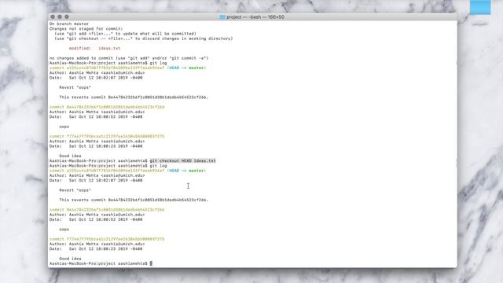
Task: Click the first 'Good idea' commit message
Action: pyautogui.click(x=70, y=156)
